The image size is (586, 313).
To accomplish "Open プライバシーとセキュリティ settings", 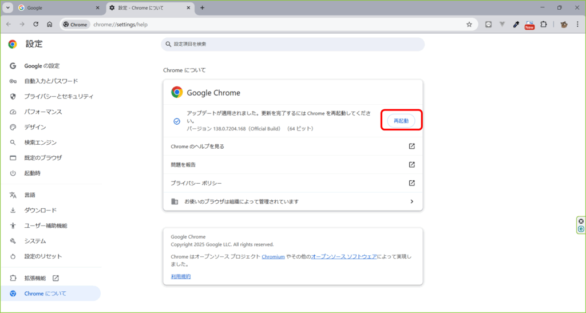I will coord(59,96).
